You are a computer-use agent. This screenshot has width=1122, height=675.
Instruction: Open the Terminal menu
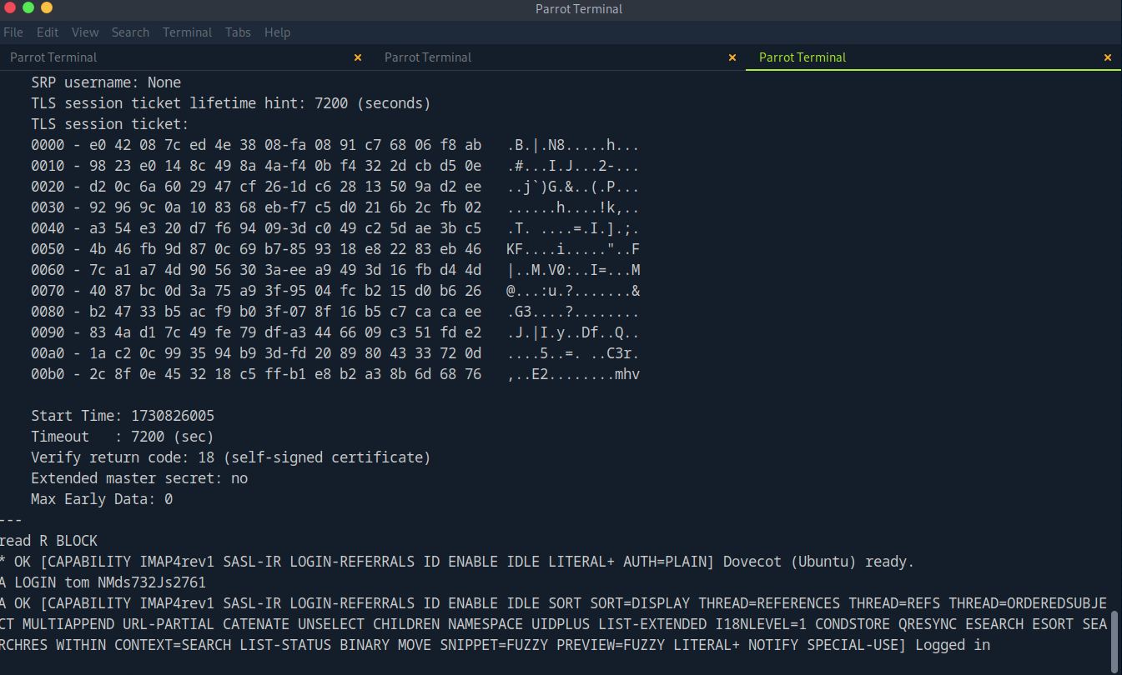(187, 32)
